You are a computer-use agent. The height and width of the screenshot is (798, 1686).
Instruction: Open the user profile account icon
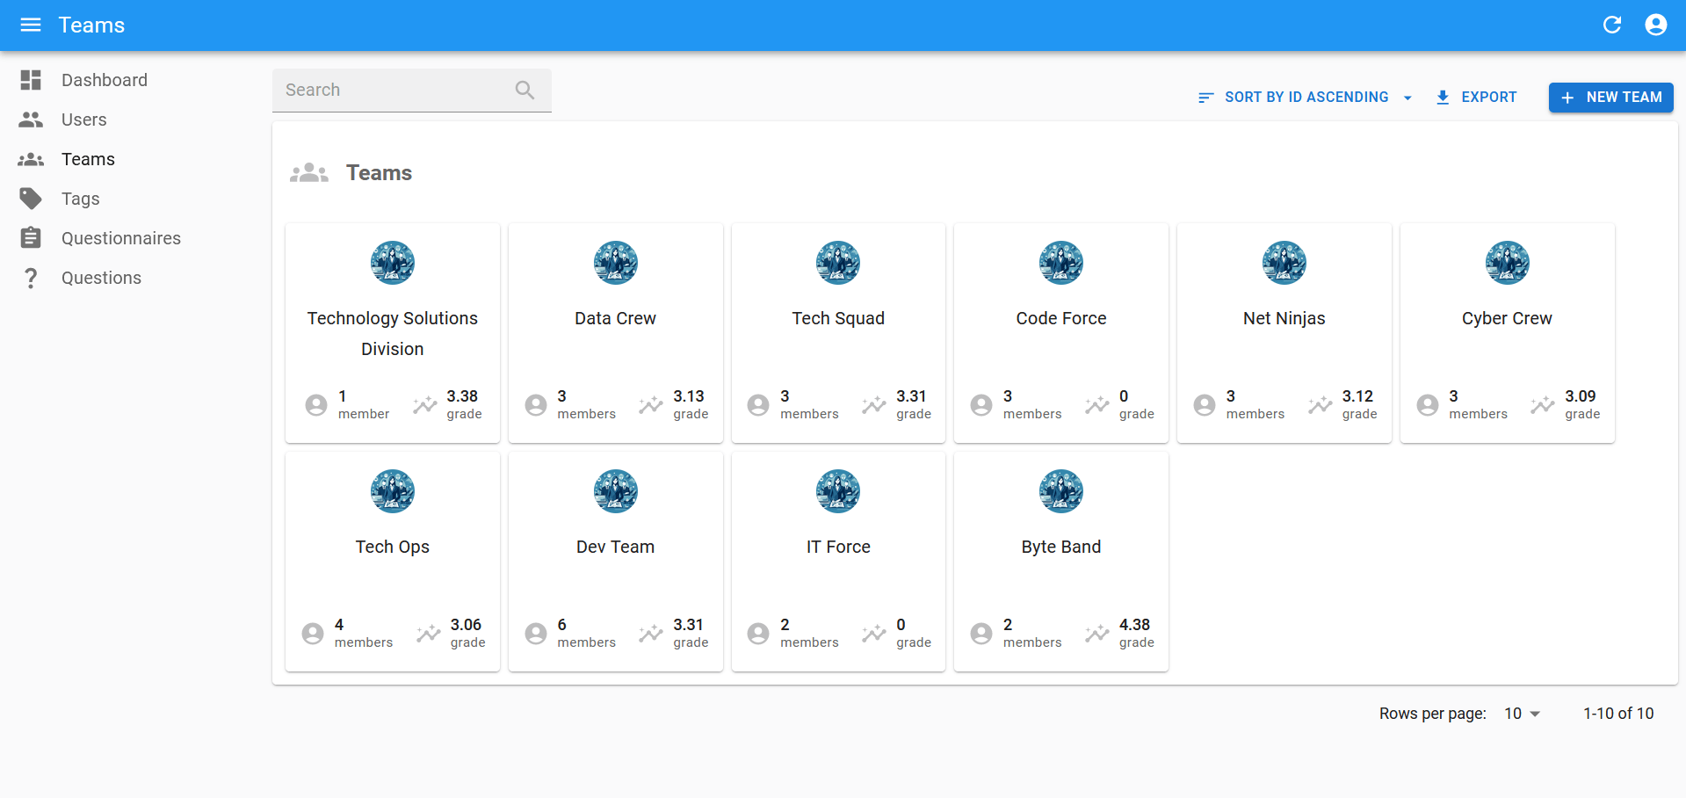(x=1656, y=25)
